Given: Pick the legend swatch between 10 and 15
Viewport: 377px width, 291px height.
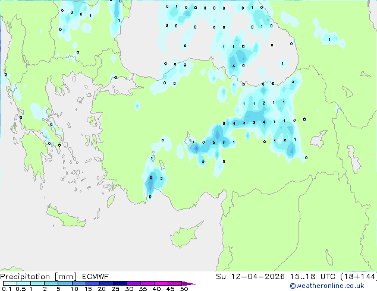Looking at the screenshot, I should tap(78, 283).
